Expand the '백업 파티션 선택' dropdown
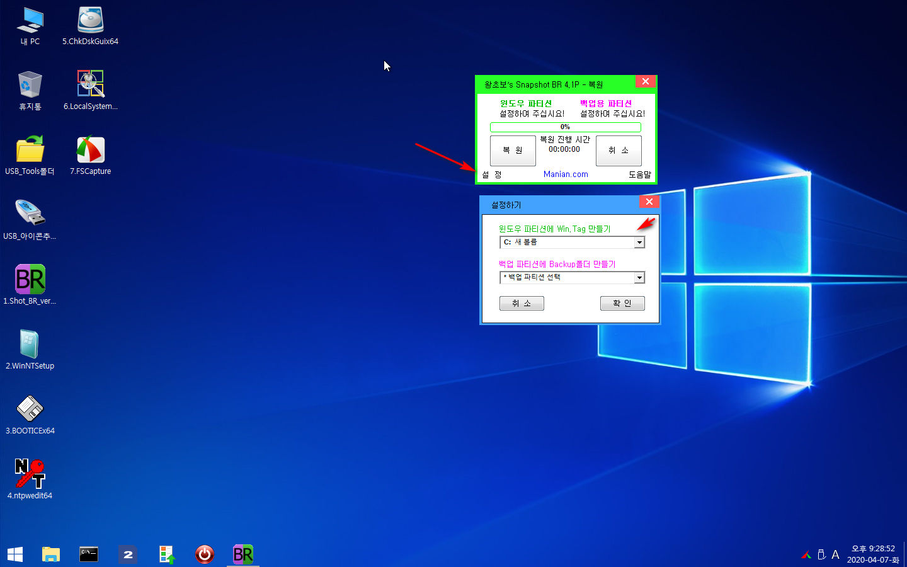 tap(639, 278)
